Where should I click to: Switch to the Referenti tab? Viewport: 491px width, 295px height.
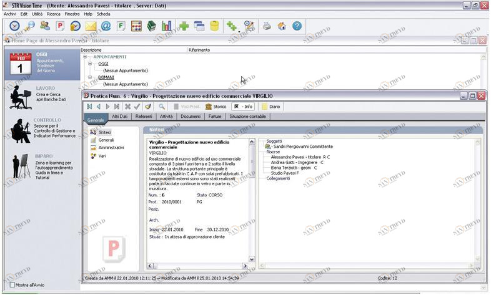point(144,116)
